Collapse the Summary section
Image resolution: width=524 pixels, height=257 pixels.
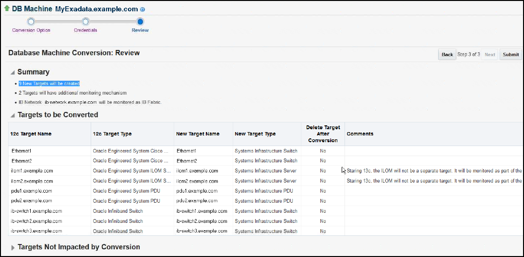point(12,72)
